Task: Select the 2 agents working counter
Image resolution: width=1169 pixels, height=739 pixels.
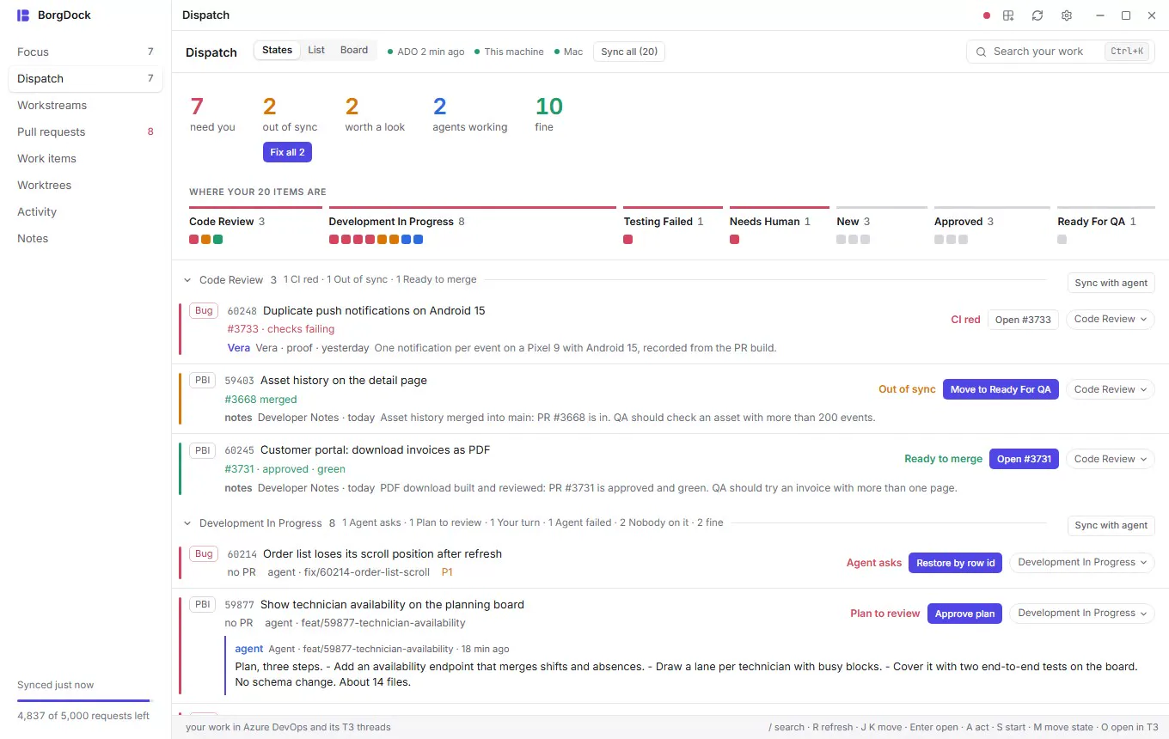Action: tap(469, 114)
